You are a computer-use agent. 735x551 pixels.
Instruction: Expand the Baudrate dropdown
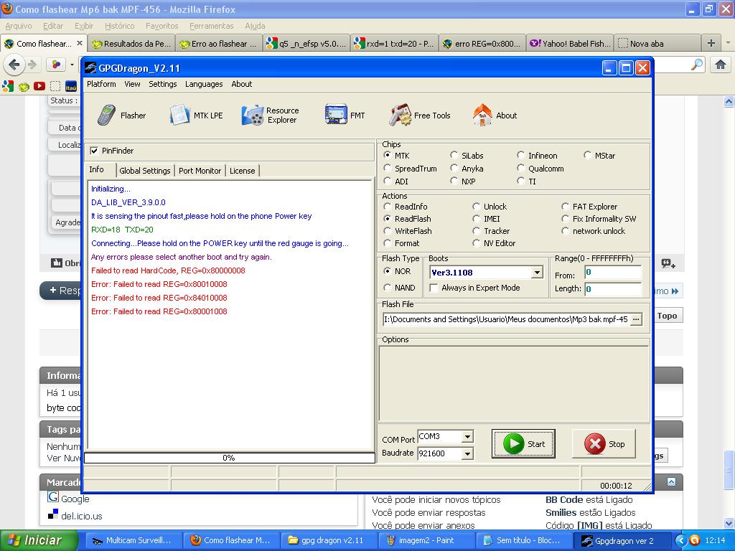click(x=467, y=453)
